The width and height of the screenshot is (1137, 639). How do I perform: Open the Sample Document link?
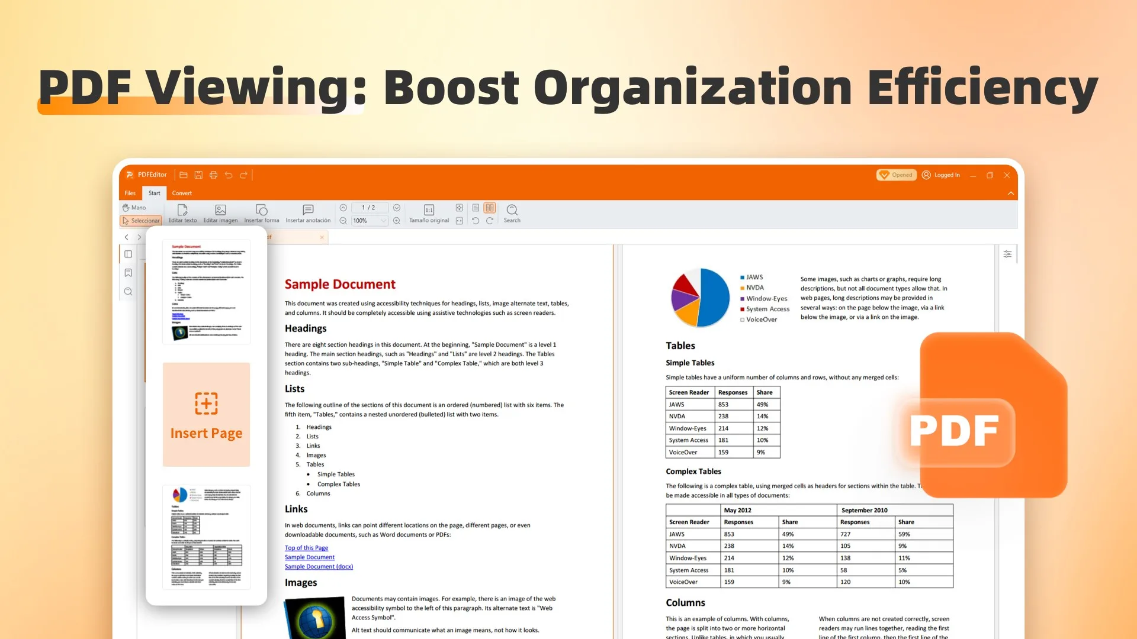click(309, 557)
